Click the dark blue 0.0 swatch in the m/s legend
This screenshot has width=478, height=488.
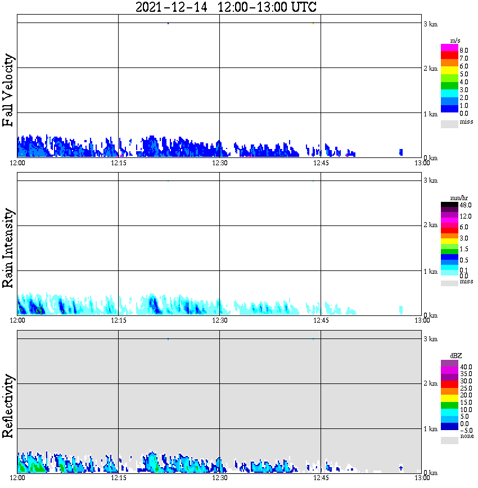(449, 109)
